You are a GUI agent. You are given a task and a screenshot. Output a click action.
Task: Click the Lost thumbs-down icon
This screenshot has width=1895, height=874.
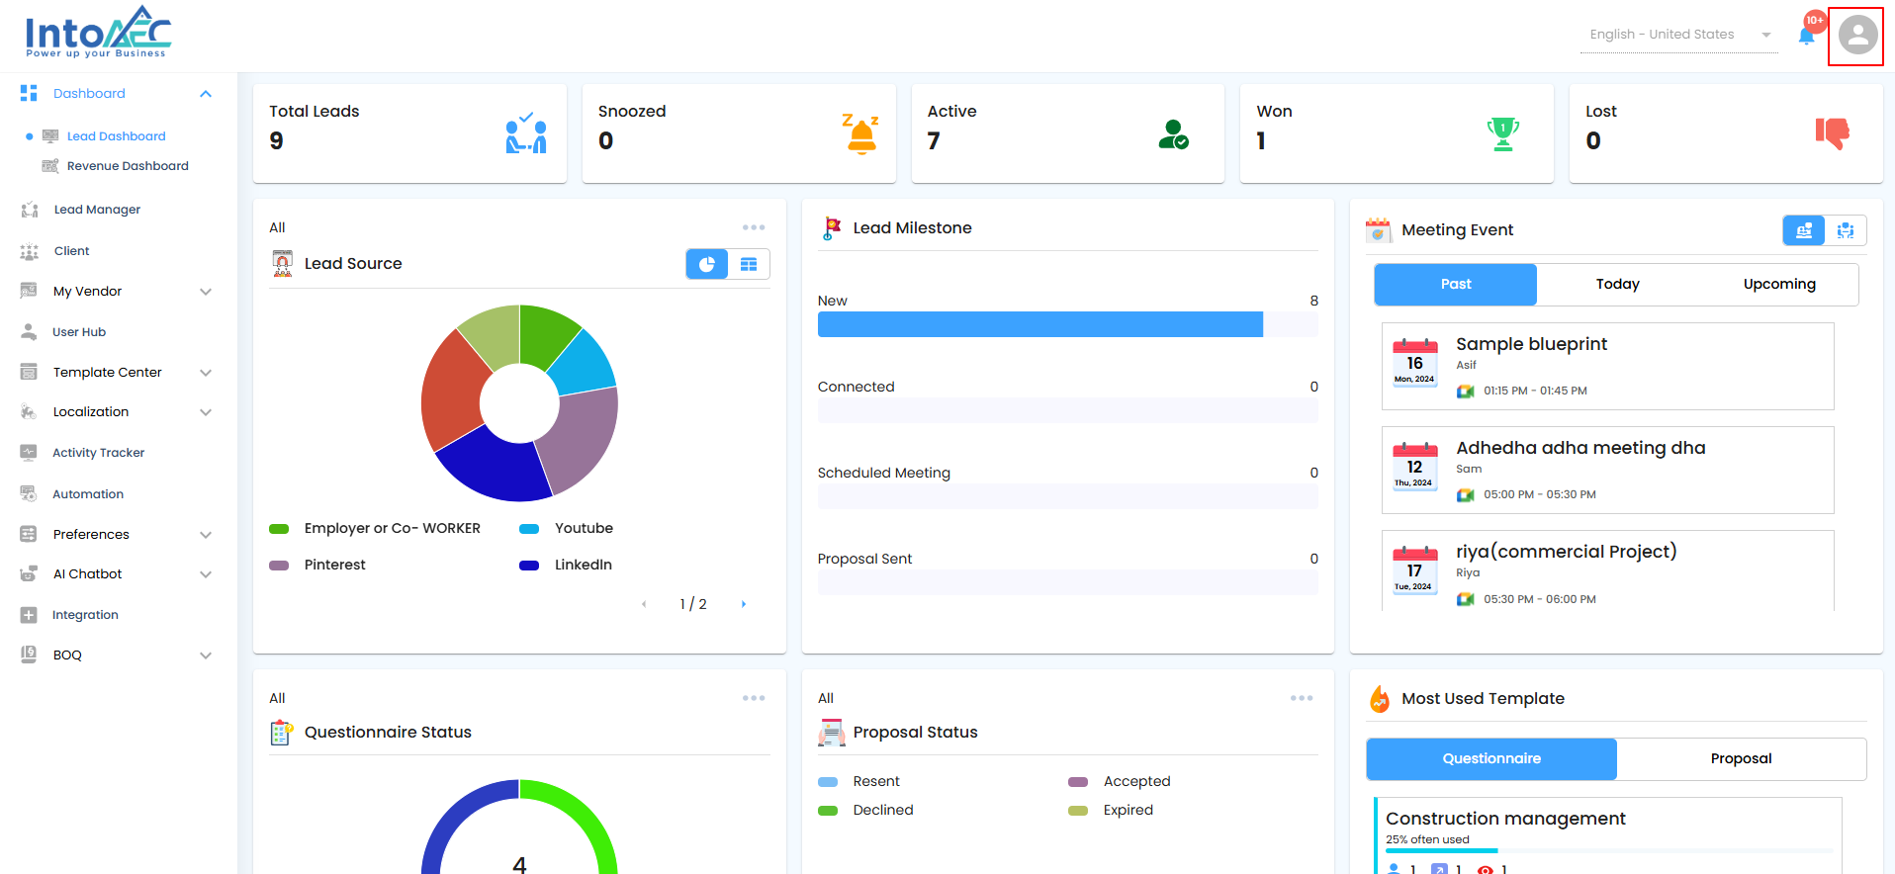(x=1832, y=132)
